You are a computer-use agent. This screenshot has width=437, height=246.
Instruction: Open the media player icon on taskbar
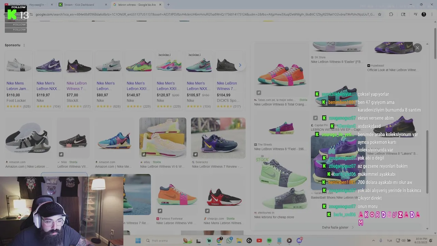coord(289,241)
